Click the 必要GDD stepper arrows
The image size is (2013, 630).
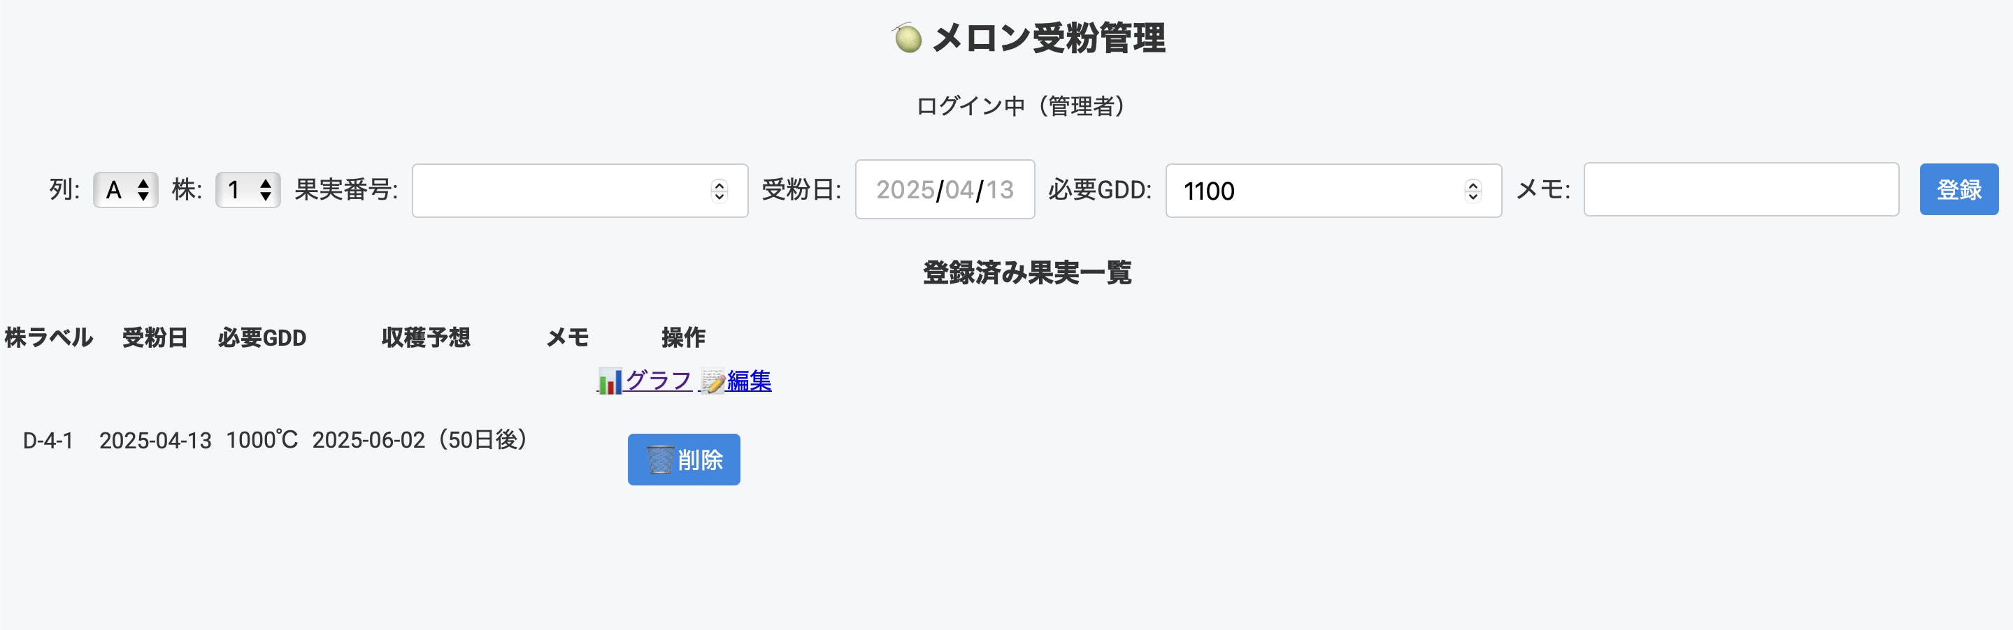pyautogui.click(x=1473, y=191)
